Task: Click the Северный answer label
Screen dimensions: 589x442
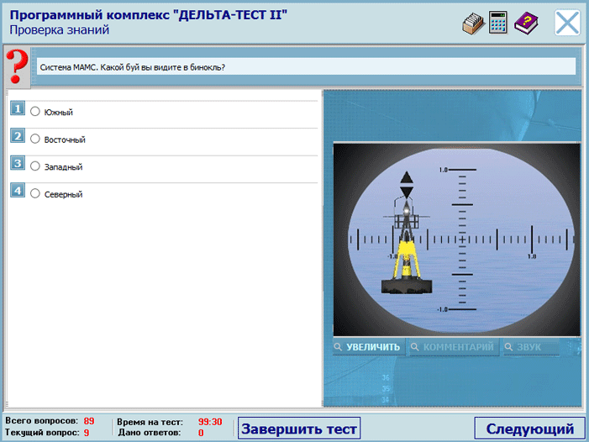Action: coord(63,194)
